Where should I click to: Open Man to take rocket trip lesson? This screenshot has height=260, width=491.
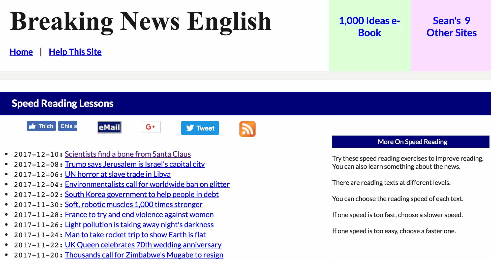click(x=135, y=235)
